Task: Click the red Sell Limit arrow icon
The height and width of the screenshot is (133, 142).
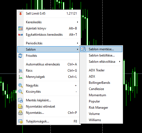Action: pyautogui.click(x=21, y=14)
